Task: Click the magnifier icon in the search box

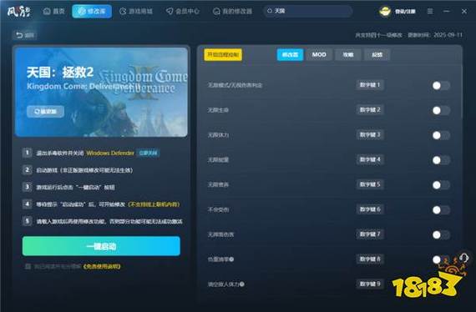Action: (269, 11)
